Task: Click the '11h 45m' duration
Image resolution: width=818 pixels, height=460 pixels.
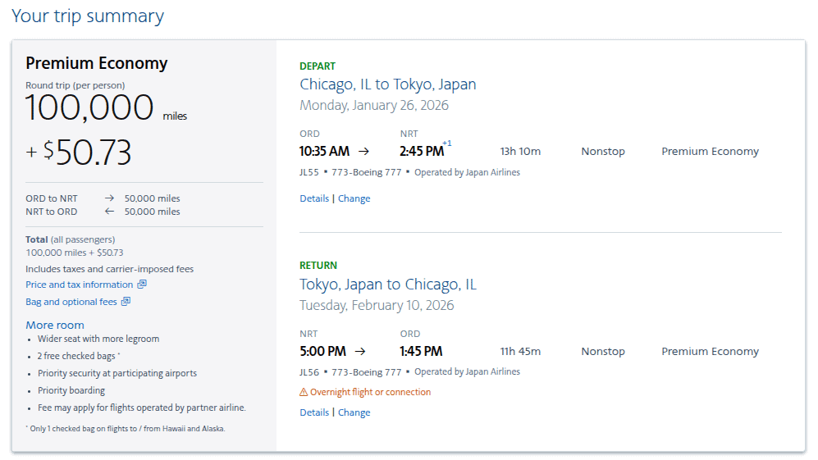Action: [x=520, y=352]
